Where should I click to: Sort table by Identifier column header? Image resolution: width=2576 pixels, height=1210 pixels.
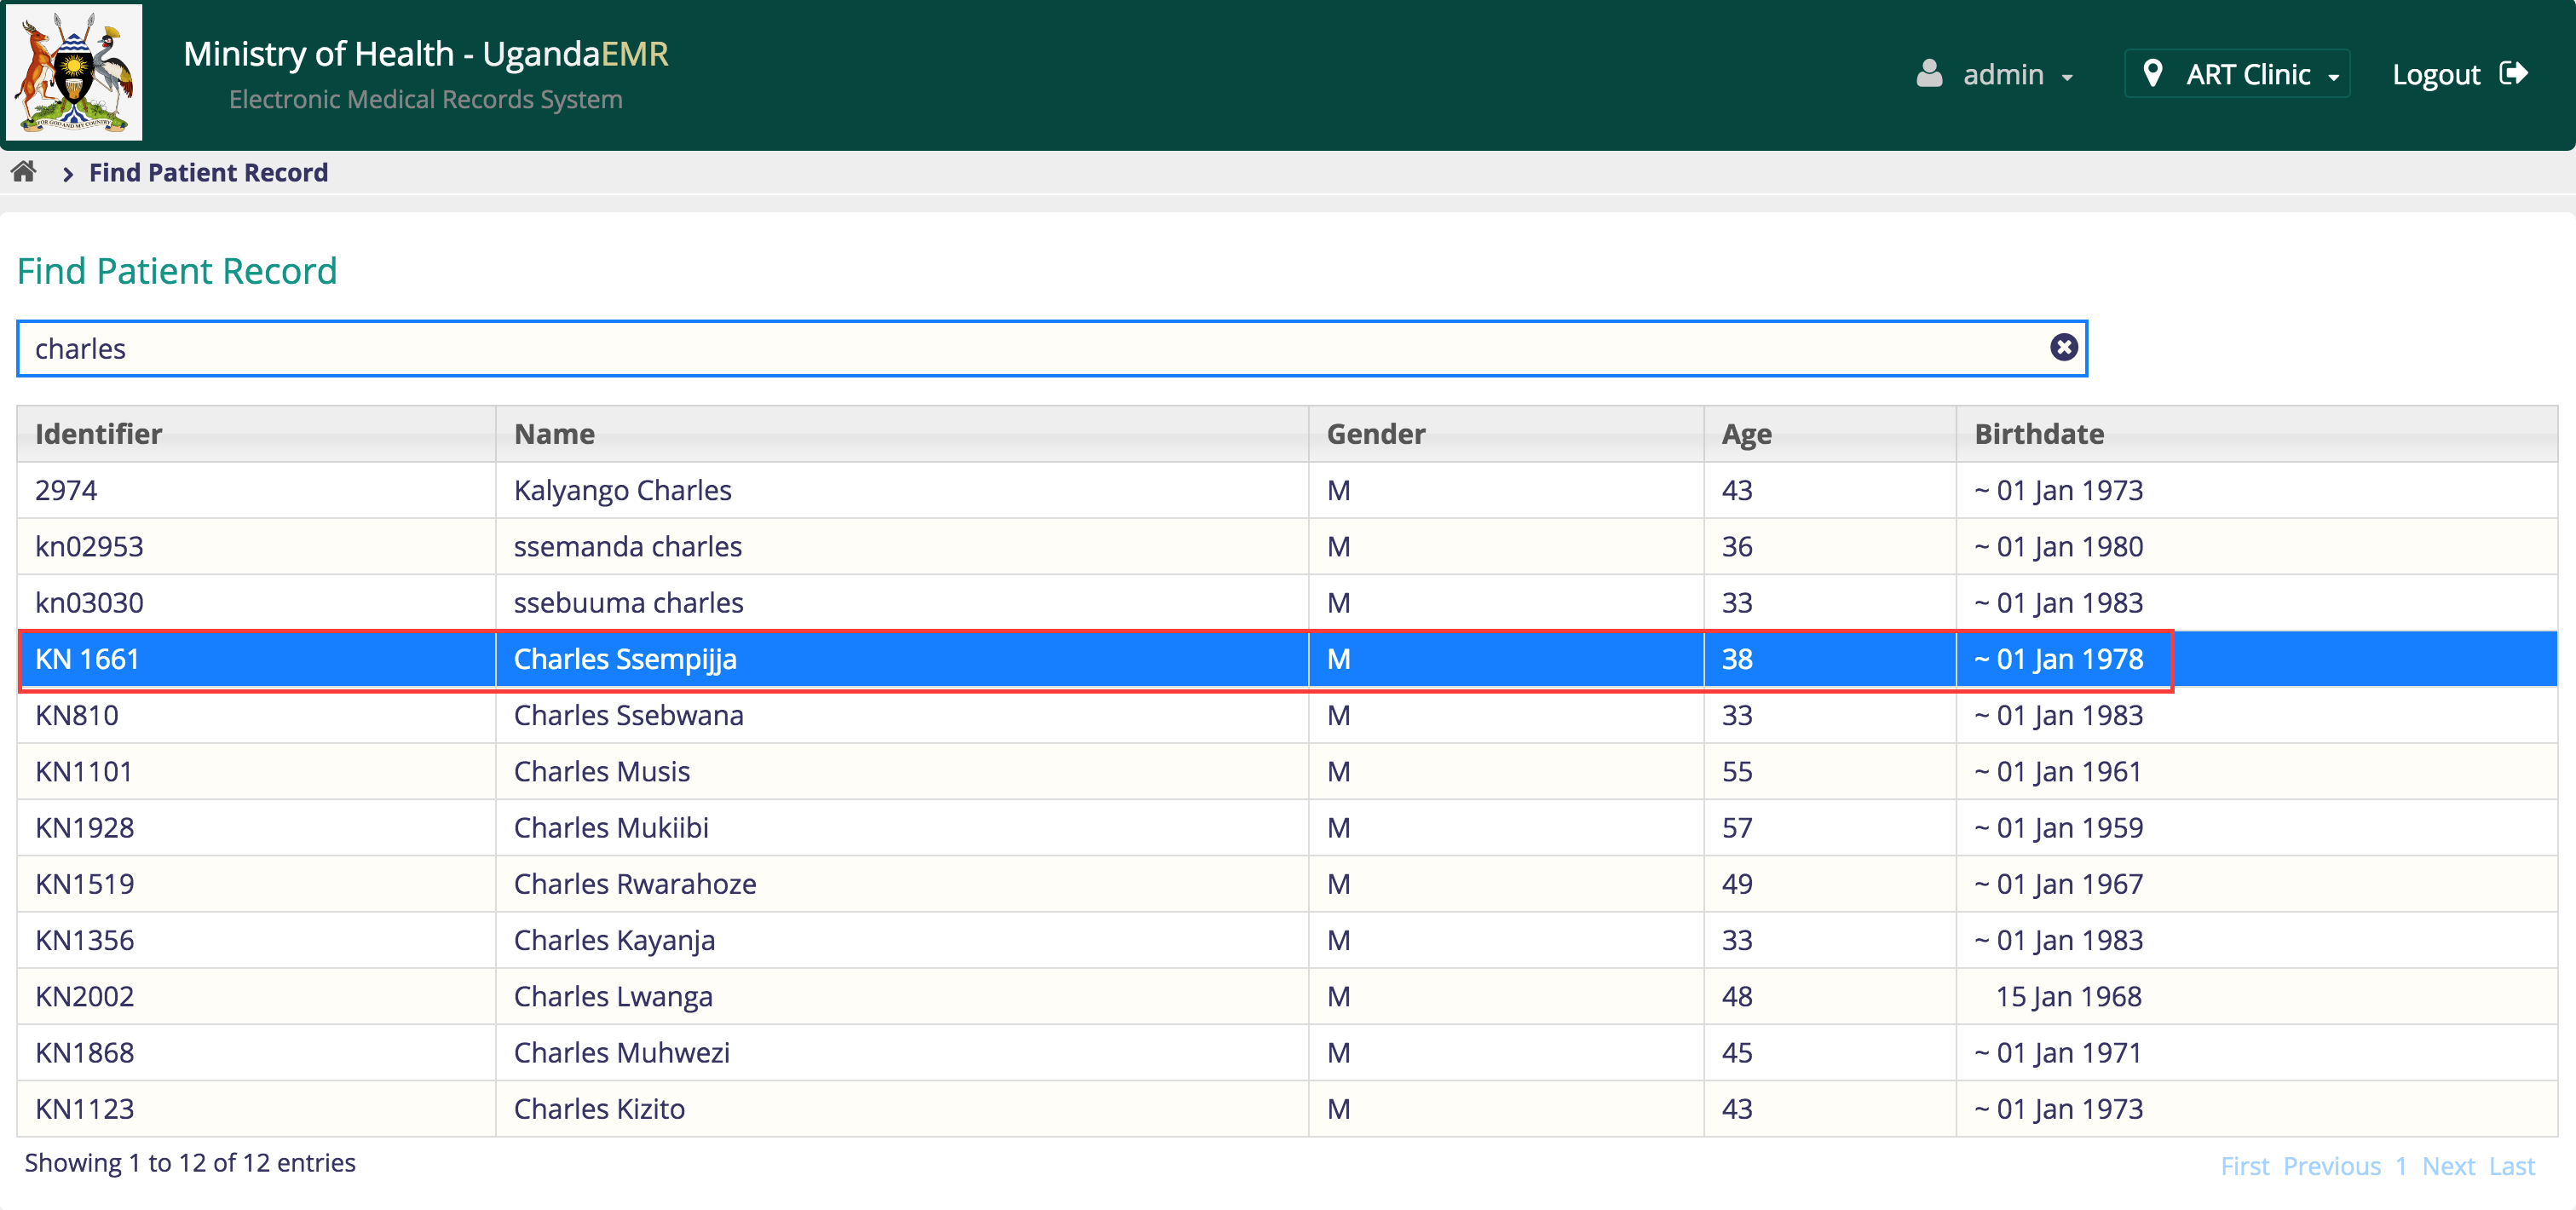click(98, 434)
